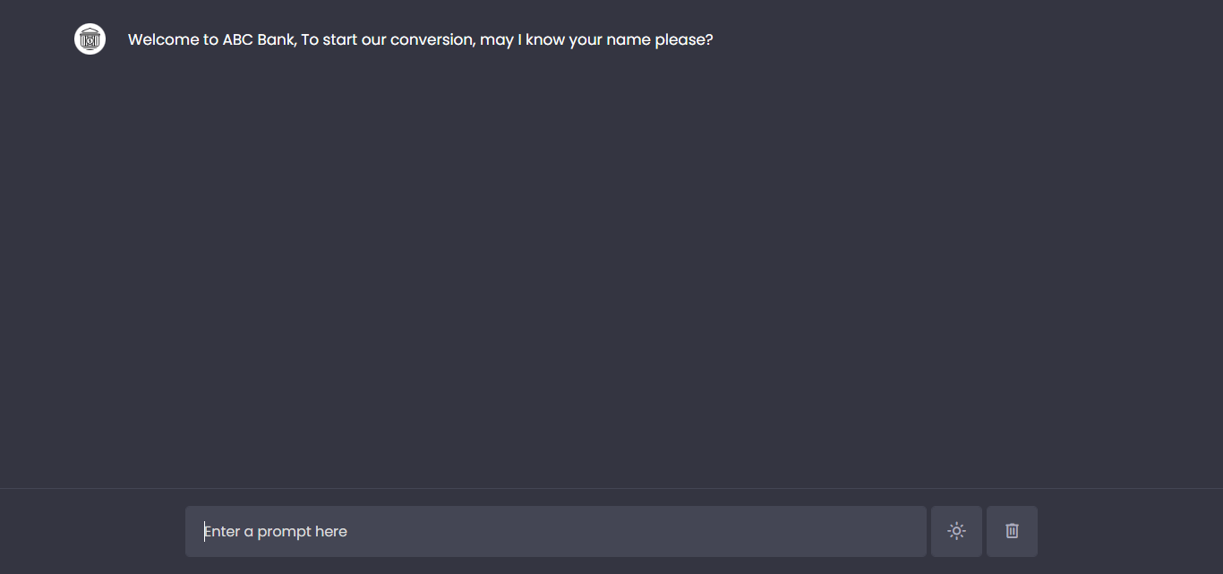Click the ABC Bank avatar icon
The width and height of the screenshot is (1223, 574).
point(90,39)
